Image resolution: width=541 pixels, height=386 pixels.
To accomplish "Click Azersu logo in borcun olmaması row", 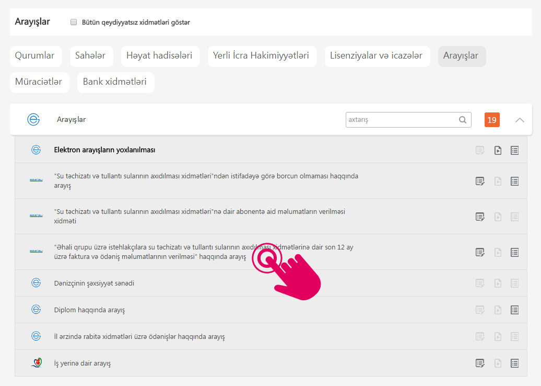I will click(36, 180).
